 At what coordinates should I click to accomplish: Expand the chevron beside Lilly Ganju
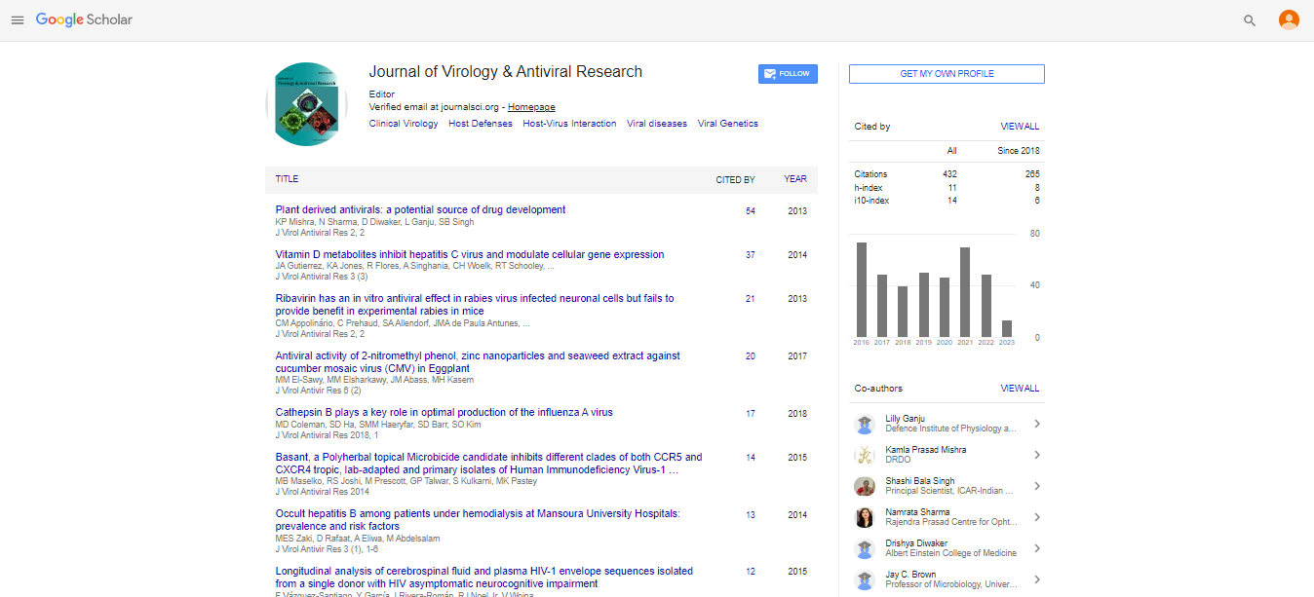tap(1037, 424)
